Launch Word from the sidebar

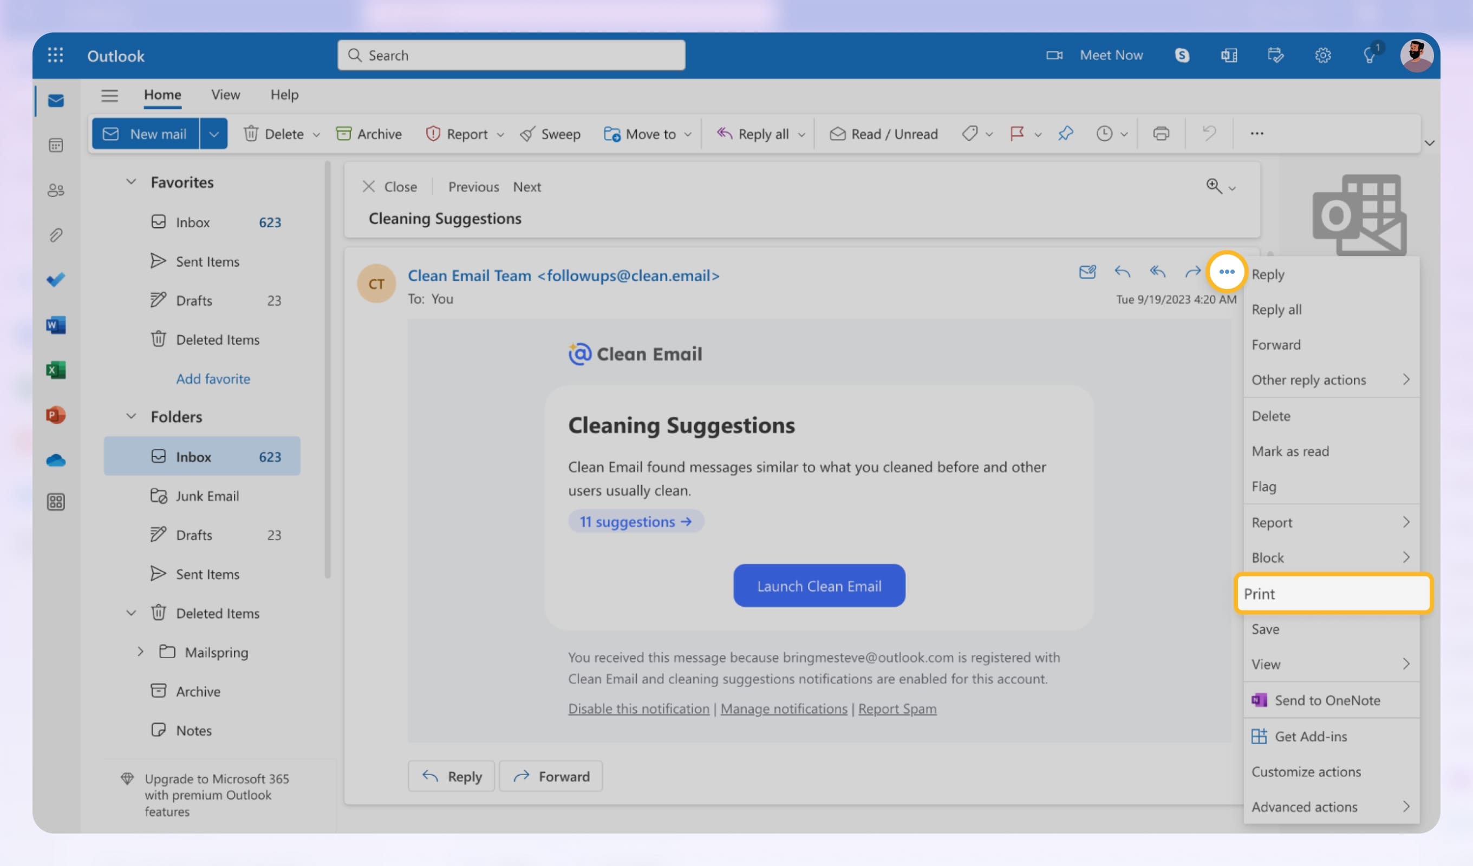[56, 325]
